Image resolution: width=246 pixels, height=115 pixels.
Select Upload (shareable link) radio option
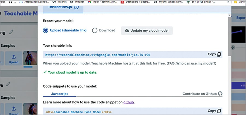[x=45, y=31]
